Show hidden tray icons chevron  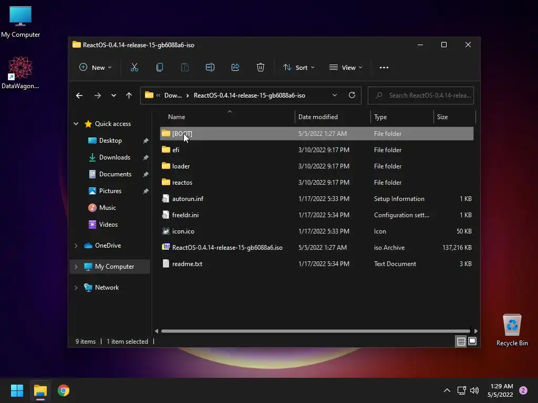(x=447, y=390)
